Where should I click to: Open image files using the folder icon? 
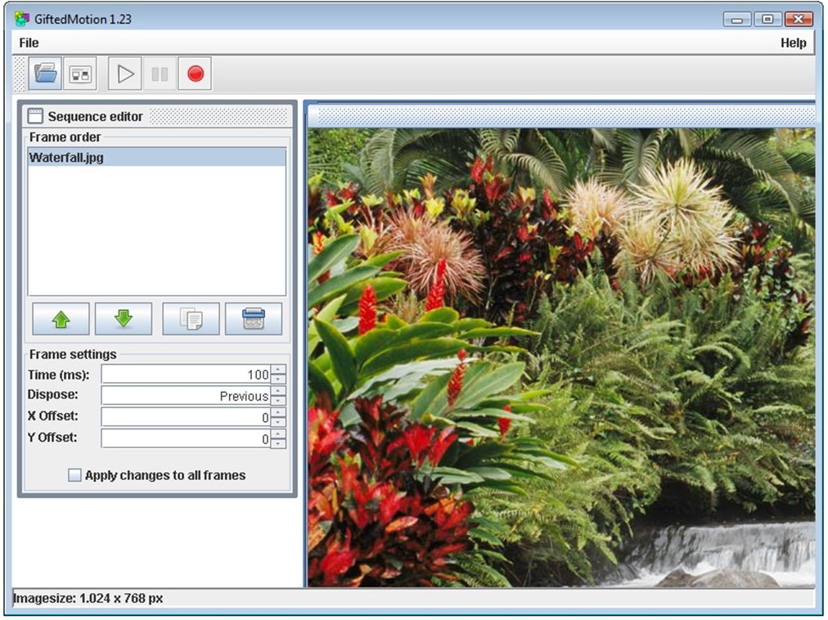tap(44, 73)
